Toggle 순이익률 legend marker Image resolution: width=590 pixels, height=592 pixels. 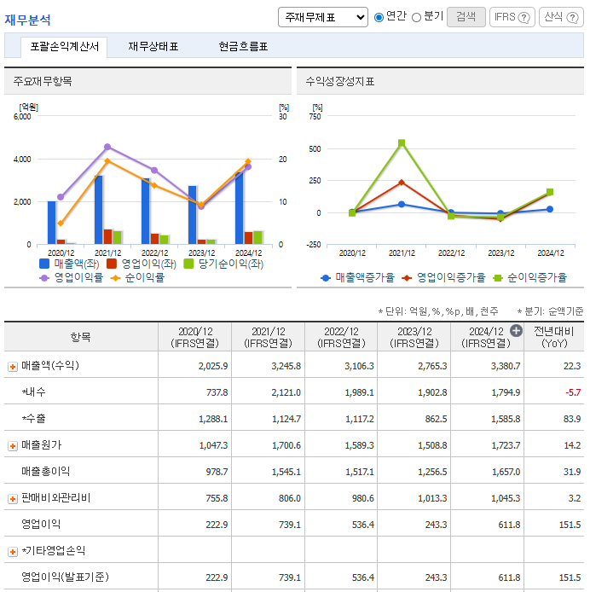click(x=115, y=278)
